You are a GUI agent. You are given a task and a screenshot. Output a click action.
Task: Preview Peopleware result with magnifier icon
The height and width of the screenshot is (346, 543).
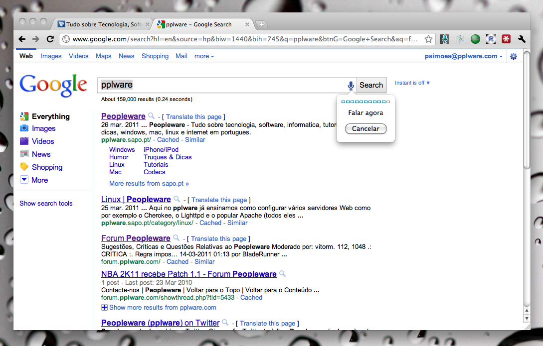pos(152,116)
